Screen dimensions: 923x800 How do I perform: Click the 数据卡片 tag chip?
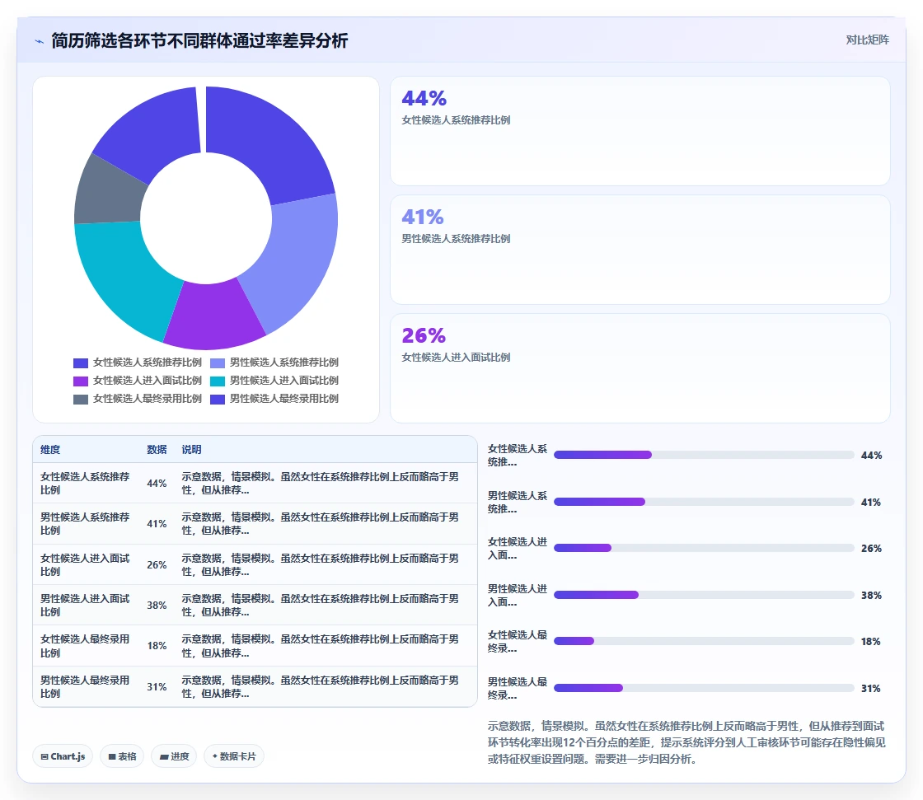(234, 756)
